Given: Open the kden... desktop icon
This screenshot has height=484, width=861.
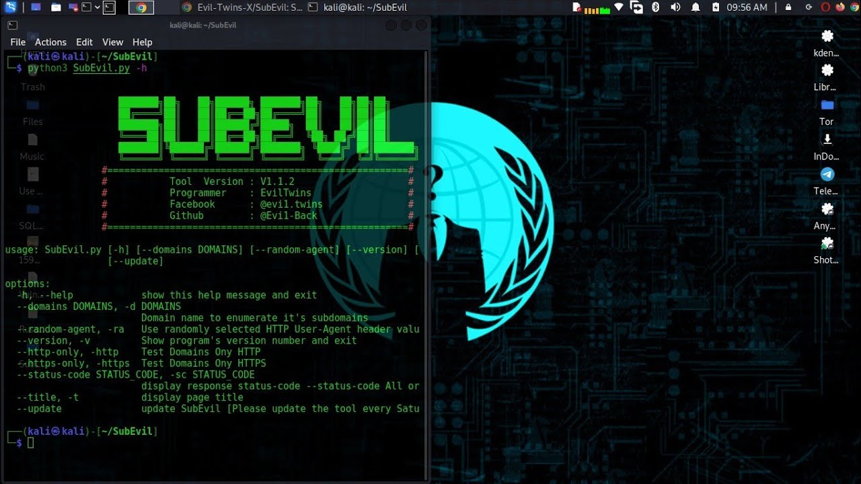Looking at the screenshot, I should click(827, 43).
